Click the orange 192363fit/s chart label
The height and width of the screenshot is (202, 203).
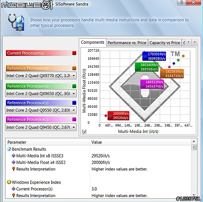[x=172, y=74]
